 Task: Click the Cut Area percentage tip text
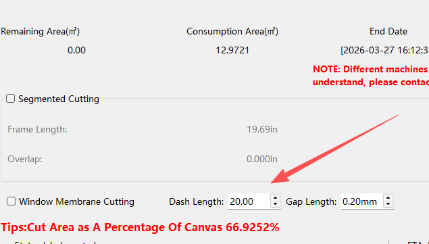(140, 227)
